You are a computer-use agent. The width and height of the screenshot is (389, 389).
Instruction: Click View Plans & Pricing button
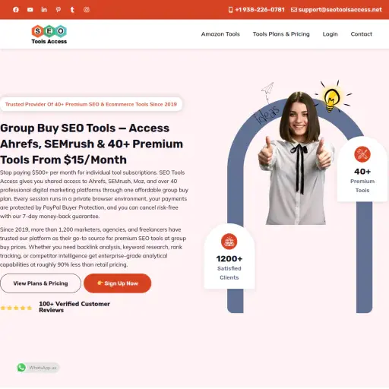(x=40, y=283)
